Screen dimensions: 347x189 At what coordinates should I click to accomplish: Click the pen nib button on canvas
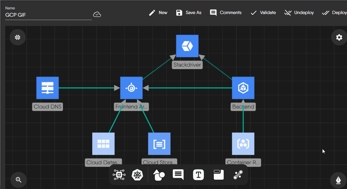click(338, 180)
